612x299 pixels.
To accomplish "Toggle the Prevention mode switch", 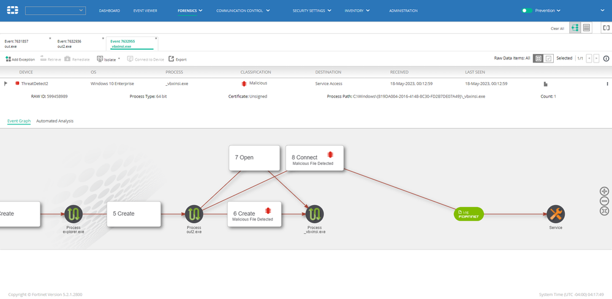I will [527, 10].
